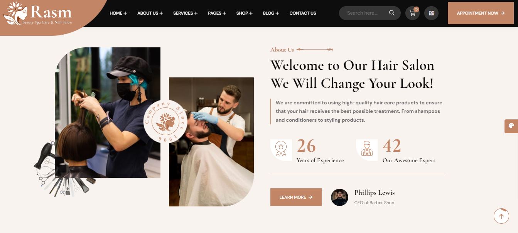Click the award ribbon experience icon
The height and width of the screenshot is (233, 518).
[281, 150]
